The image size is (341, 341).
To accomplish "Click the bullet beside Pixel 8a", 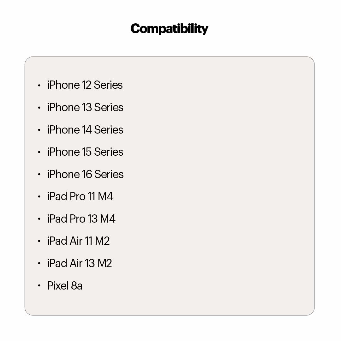I will (x=39, y=286).
